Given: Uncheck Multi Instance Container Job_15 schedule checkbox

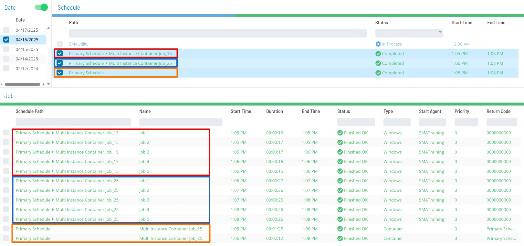Looking at the screenshot, I should click(x=60, y=53).
